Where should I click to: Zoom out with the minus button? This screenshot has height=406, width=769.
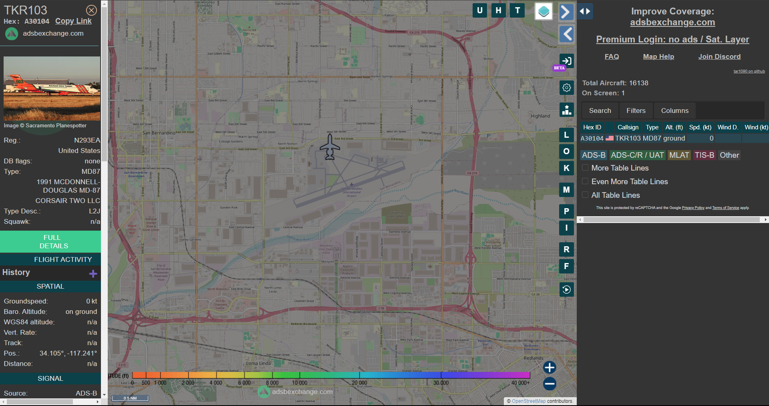coord(550,384)
